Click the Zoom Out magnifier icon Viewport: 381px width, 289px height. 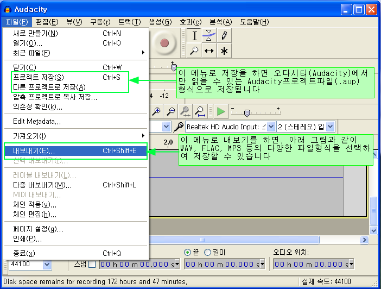170,112
